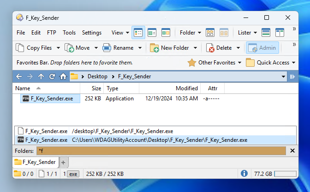This screenshot has height=192, width=310.
Task: Open the Tools menu
Action: click(x=69, y=33)
